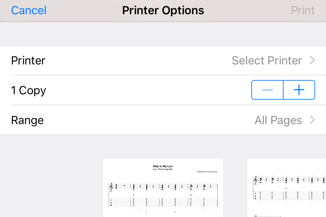Tap the Printer row label
This screenshot has height=217, width=326.
point(28,60)
